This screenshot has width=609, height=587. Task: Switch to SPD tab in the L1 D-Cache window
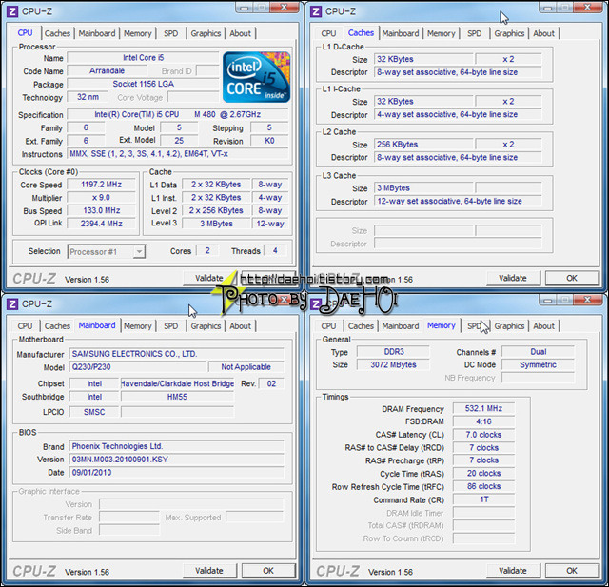[x=474, y=33]
